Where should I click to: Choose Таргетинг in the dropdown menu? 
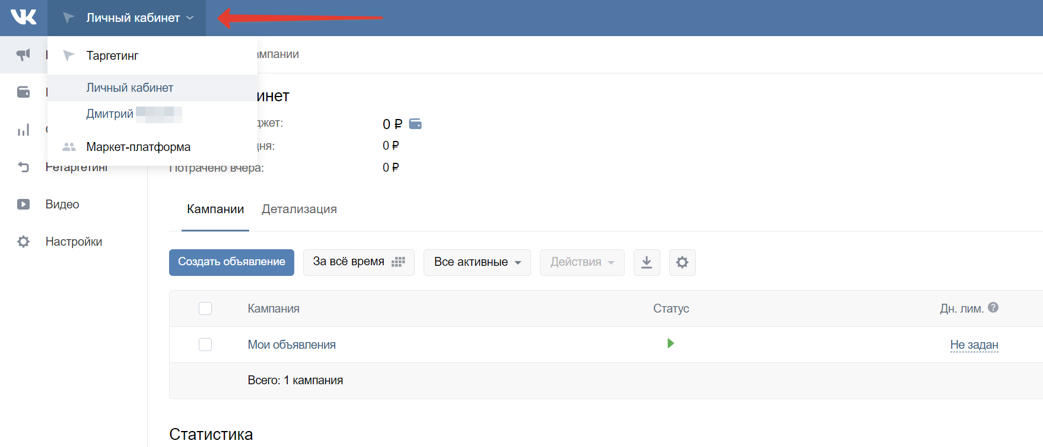click(112, 56)
